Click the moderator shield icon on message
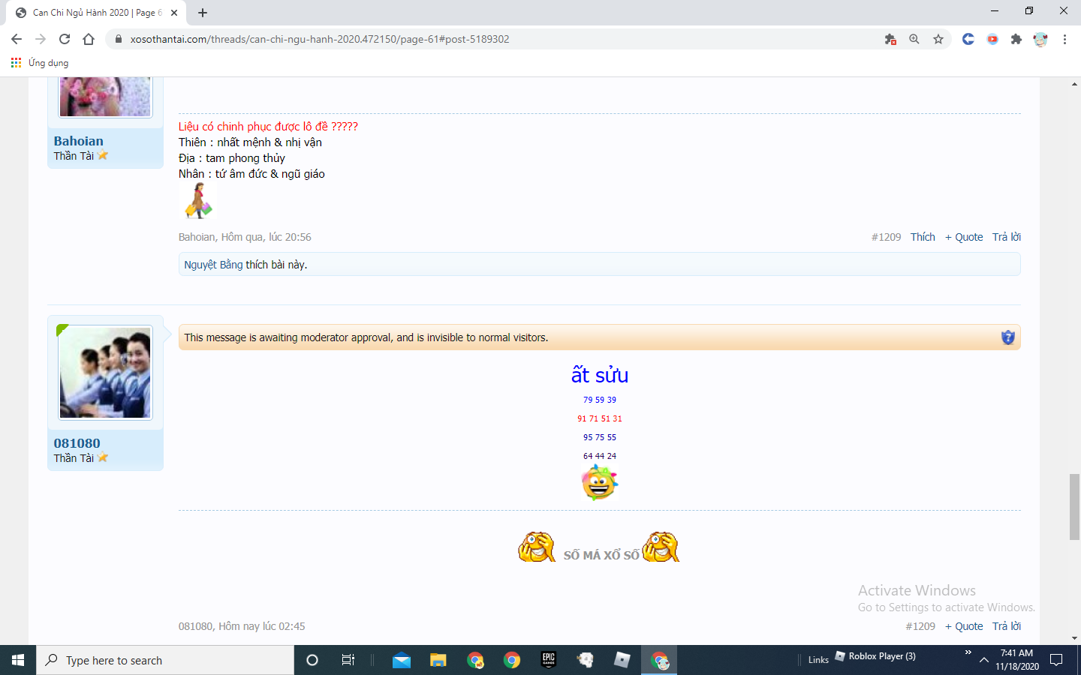1081x675 pixels. (1007, 337)
